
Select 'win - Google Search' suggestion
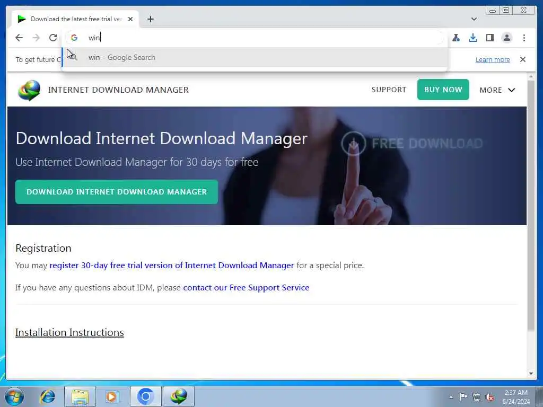coord(255,57)
